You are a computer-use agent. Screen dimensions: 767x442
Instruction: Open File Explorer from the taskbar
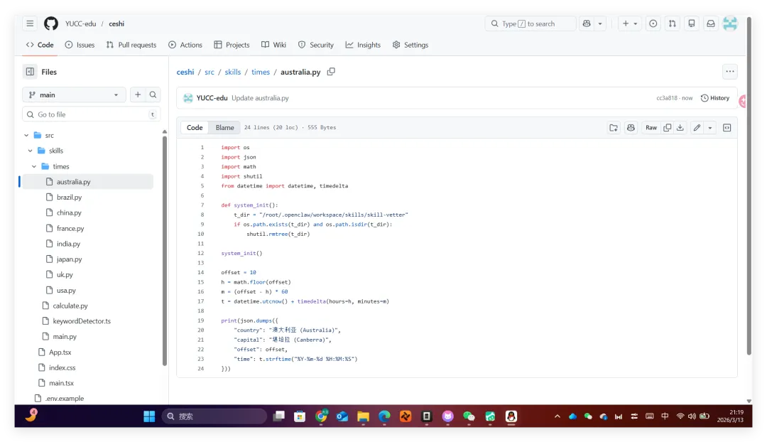click(x=363, y=416)
